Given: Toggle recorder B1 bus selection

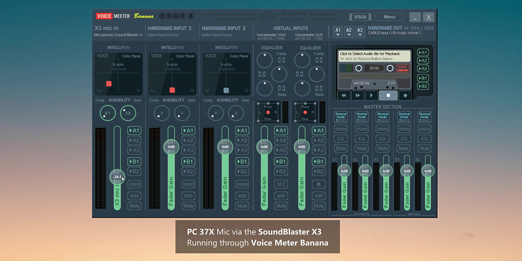Looking at the screenshot, I should click(x=423, y=78).
